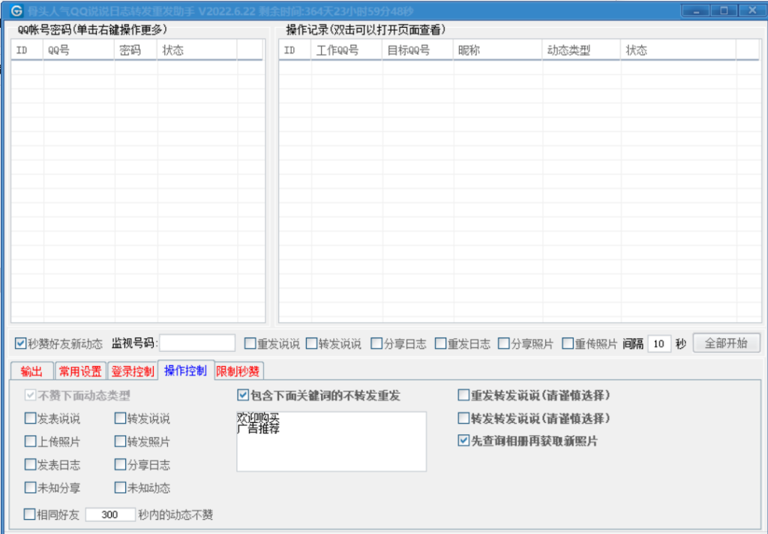Enable 分享日志 in the top option row

coord(376,344)
